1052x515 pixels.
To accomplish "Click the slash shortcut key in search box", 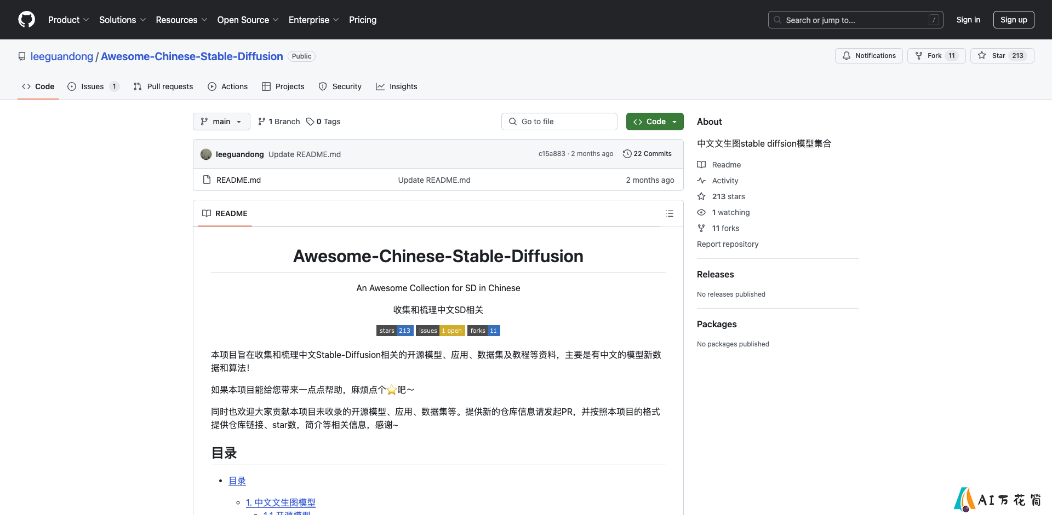I will (934, 20).
